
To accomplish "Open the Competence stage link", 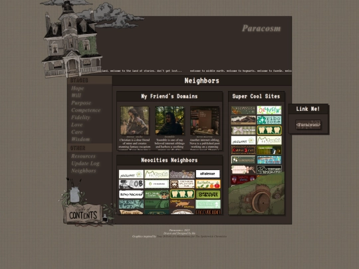I will pos(86,110).
